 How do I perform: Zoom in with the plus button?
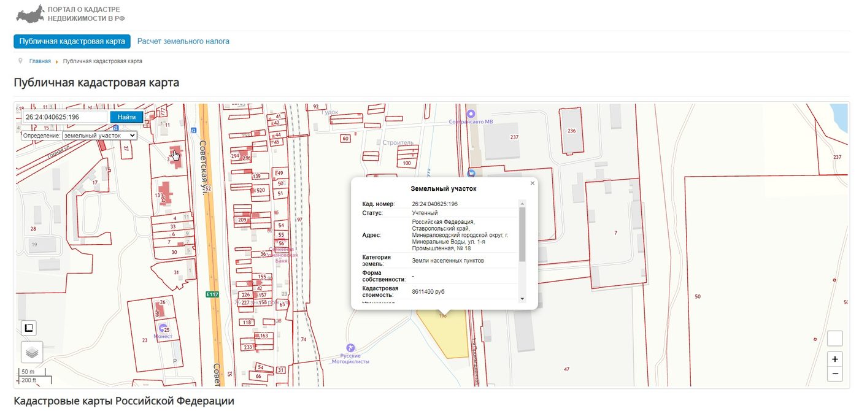click(x=834, y=359)
